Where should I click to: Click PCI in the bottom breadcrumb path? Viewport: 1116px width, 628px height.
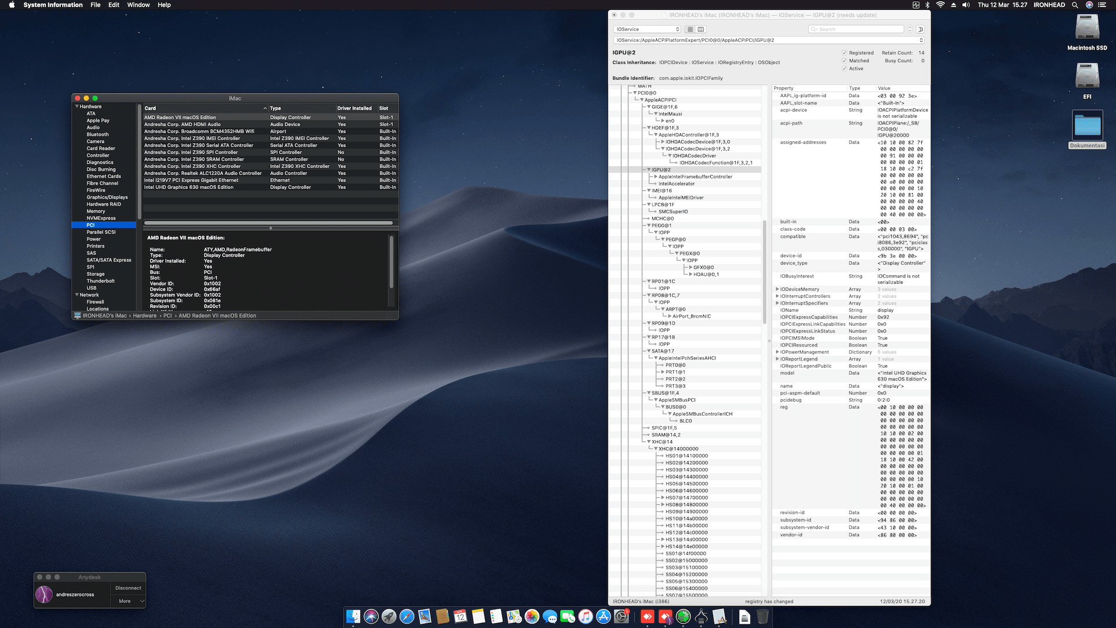[x=167, y=316]
